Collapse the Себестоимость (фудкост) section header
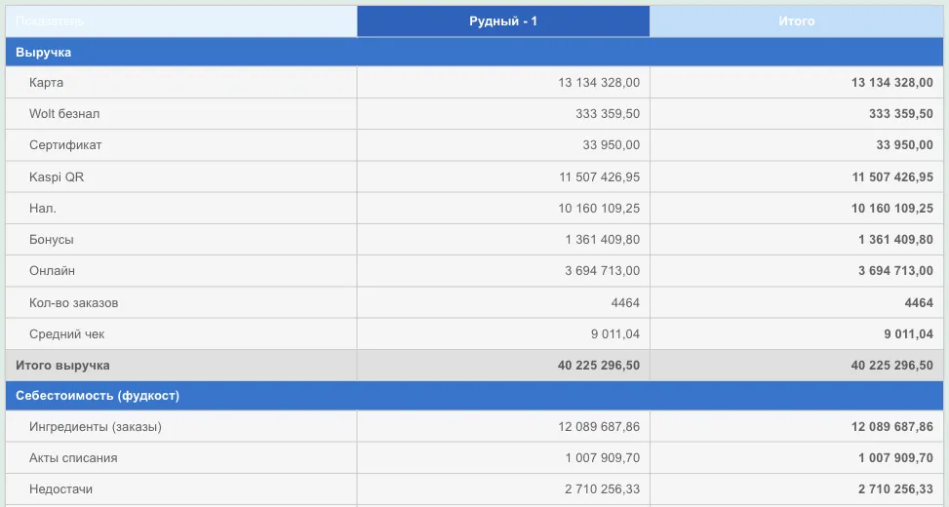 tap(474, 396)
